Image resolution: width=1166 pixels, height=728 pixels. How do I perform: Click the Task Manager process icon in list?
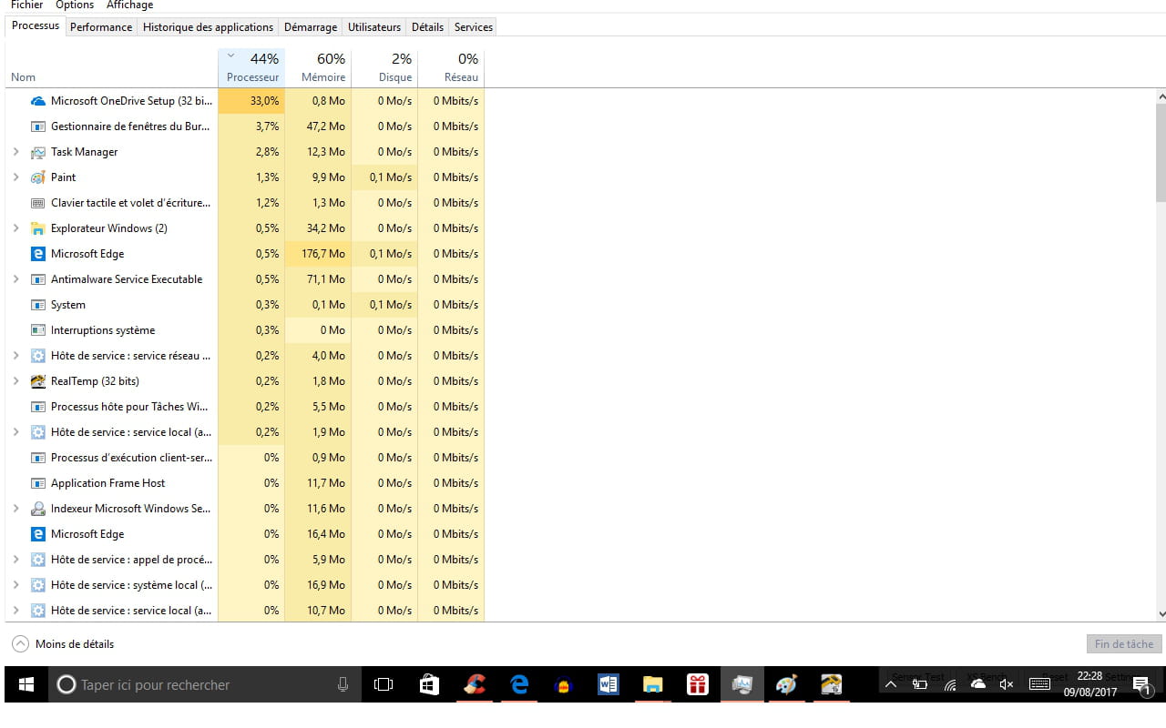tap(38, 152)
